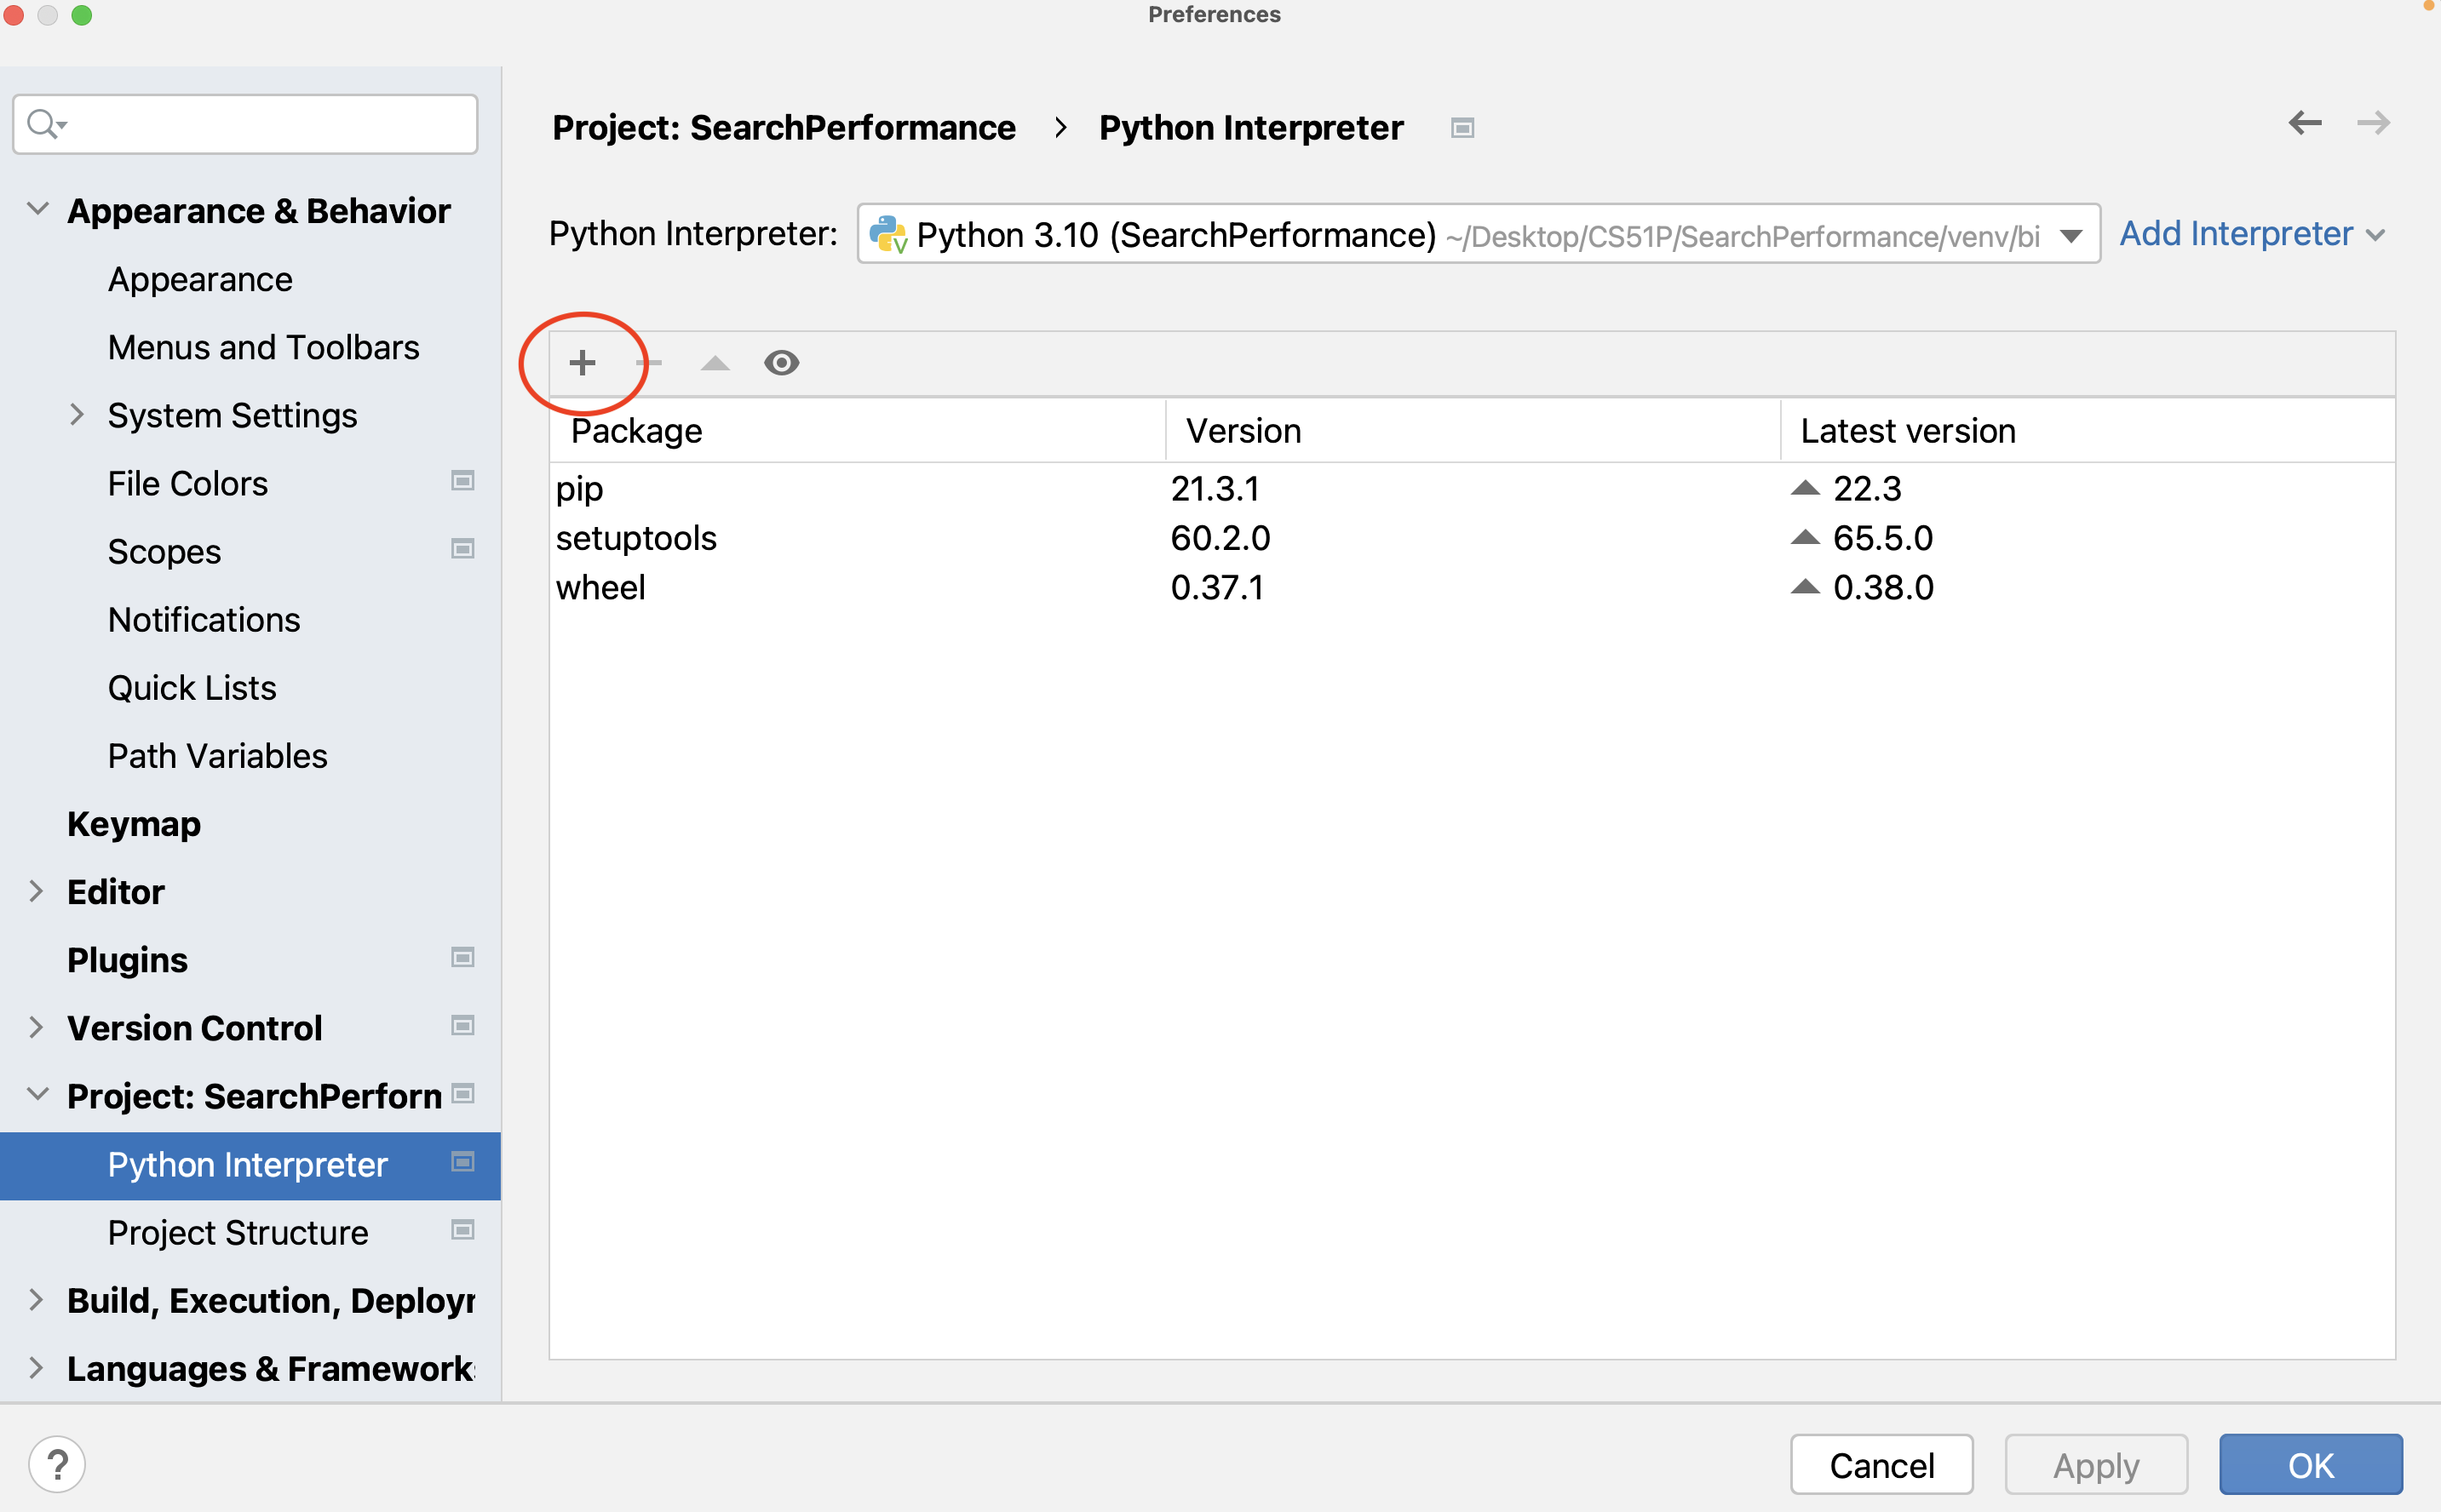Open the Python Interpreter dropdown
The image size is (2441, 1512).
click(x=2070, y=235)
